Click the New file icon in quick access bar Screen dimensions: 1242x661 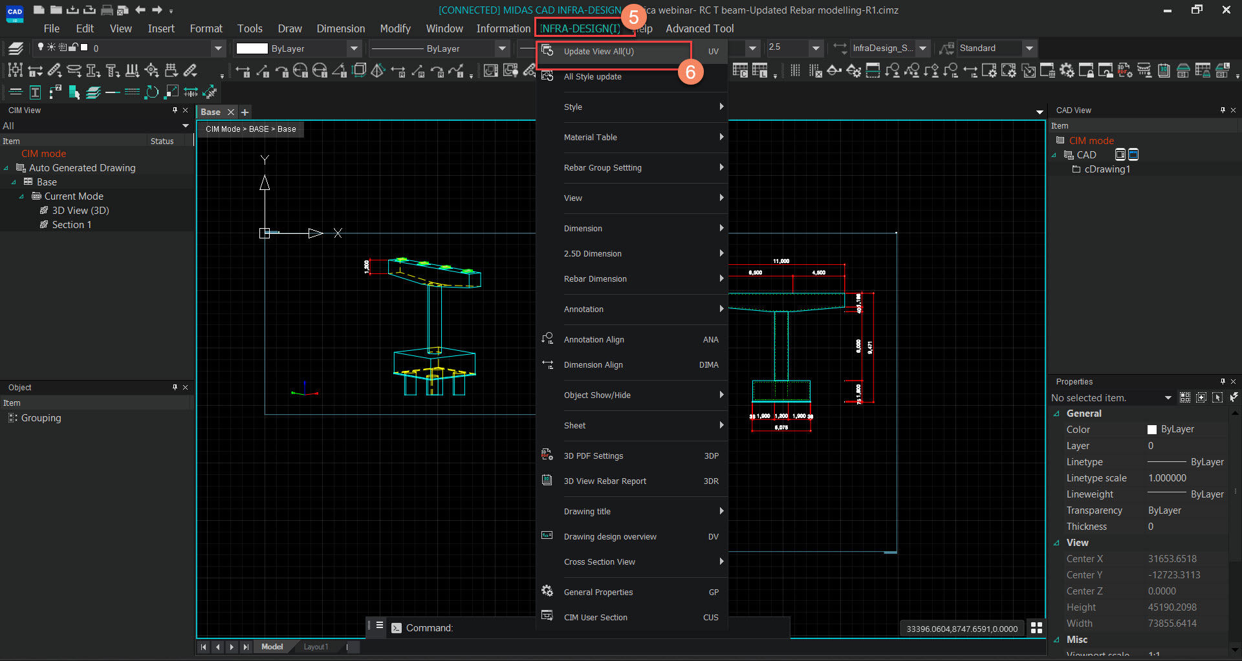pos(39,10)
